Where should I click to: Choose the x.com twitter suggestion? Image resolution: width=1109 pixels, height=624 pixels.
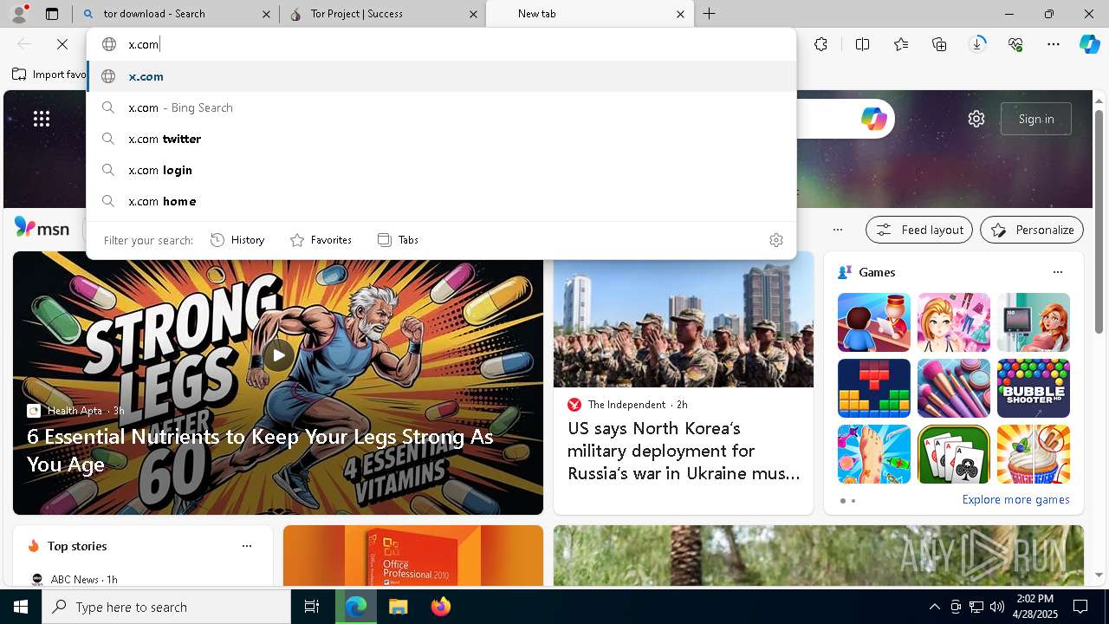[x=441, y=139]
